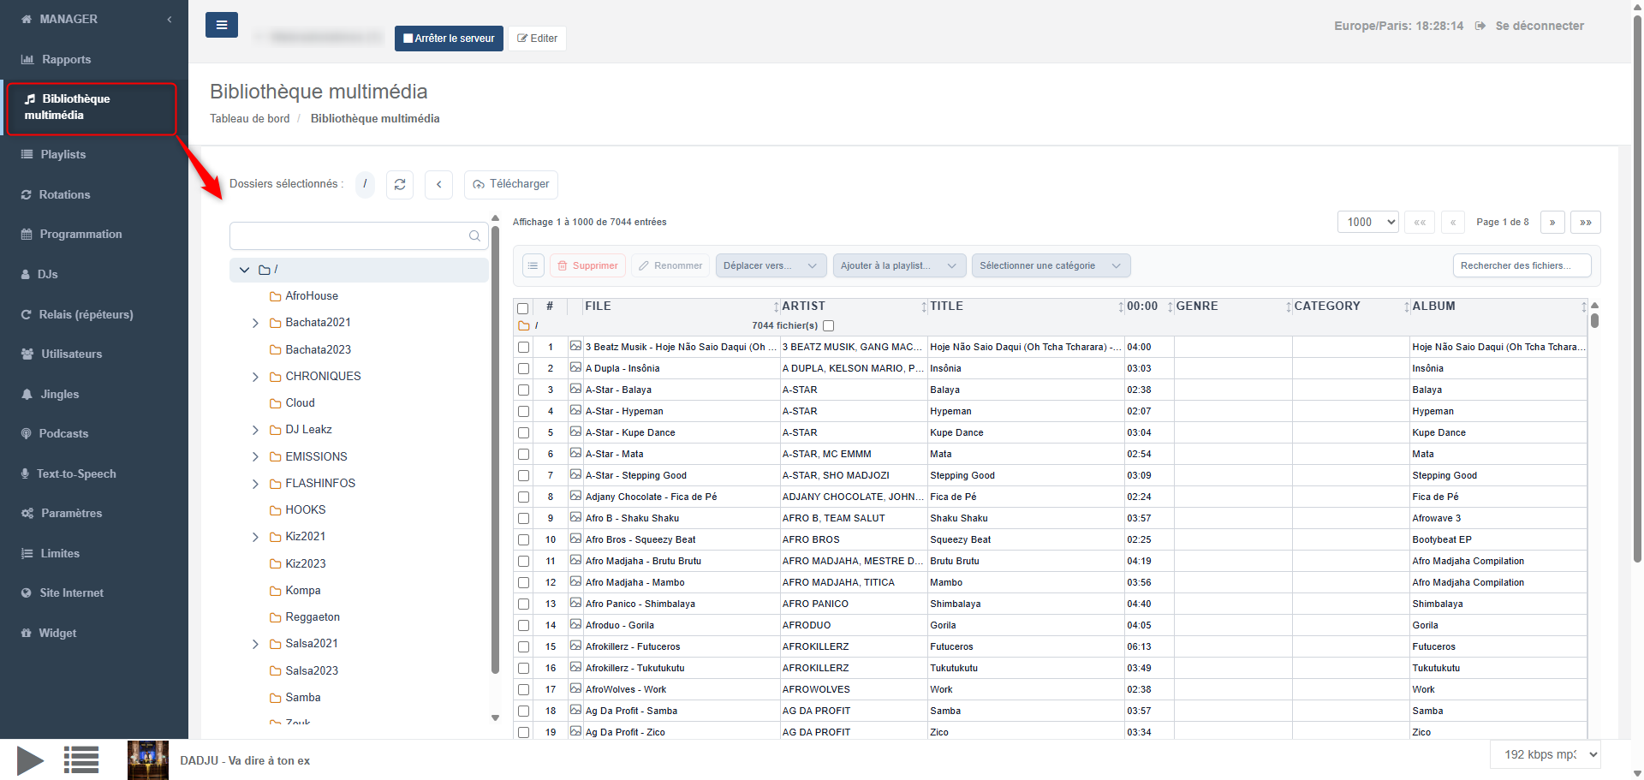Click the refresh folders icon

400,184
